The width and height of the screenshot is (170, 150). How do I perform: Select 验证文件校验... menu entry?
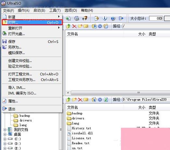point(32,66)
